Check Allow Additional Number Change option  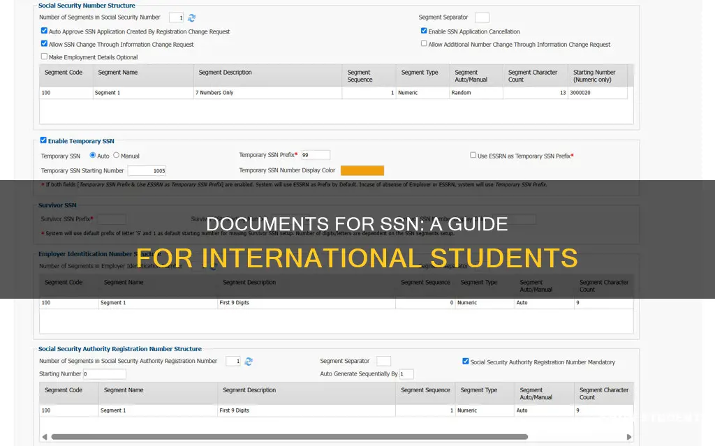pos(424,43)
